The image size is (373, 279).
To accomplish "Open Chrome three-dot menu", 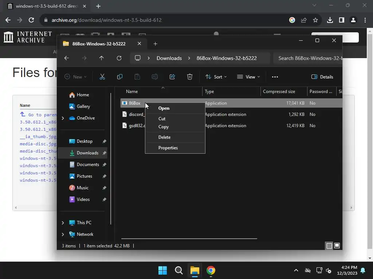I will [365, 20].
